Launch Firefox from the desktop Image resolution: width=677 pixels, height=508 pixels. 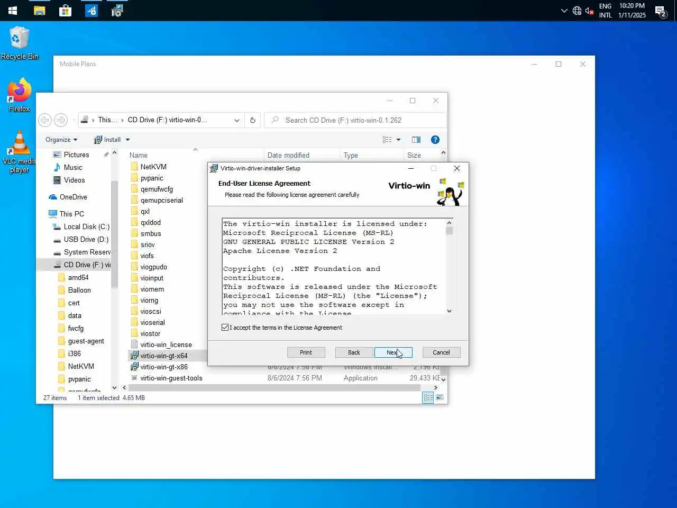click(20, 95)
